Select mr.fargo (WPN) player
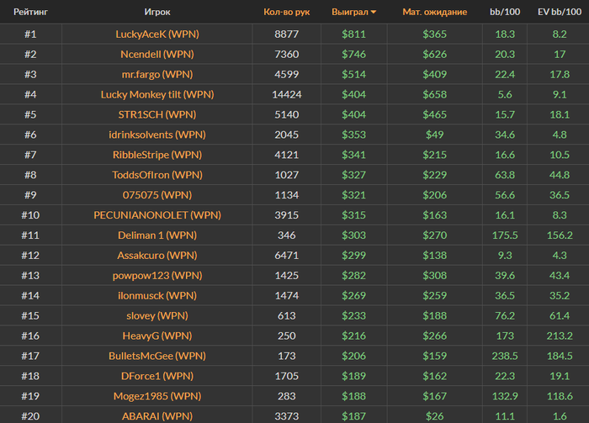 coord(157,74)
